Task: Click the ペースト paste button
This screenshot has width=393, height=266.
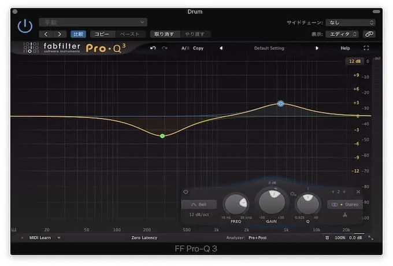Action: (129, 34)
